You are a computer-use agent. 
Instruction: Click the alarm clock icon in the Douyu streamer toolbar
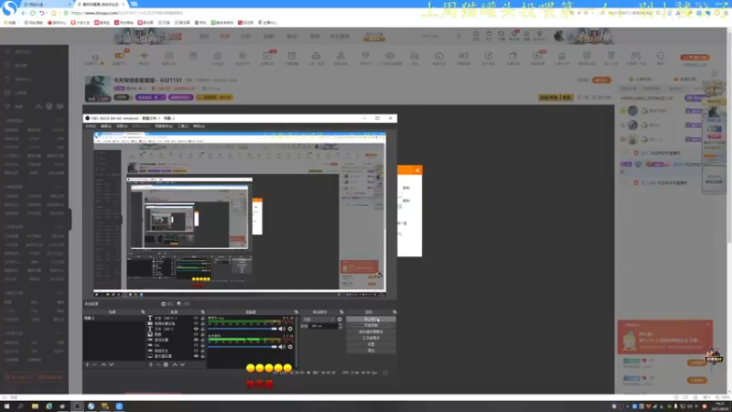[x=291, y=56]
